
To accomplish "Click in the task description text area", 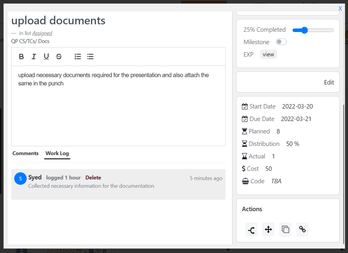I will 118,106.
